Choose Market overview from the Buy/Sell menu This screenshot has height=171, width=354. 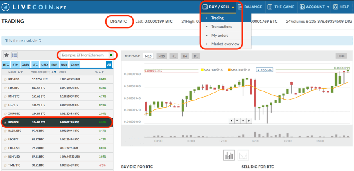[x=226, y=44]
